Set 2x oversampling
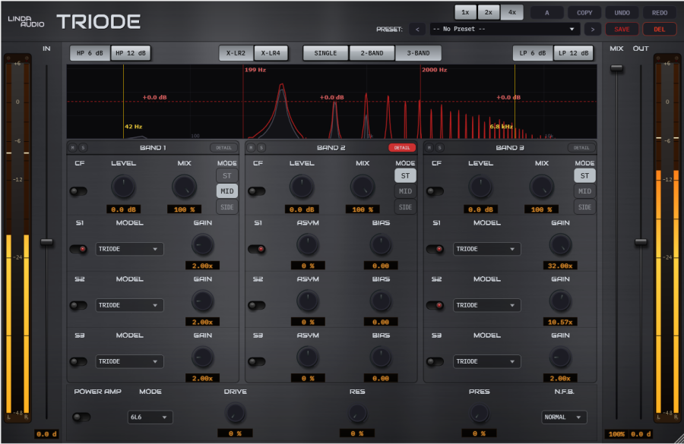The width and height of the screenshot is (684, 444). click(x=489, y=13)
